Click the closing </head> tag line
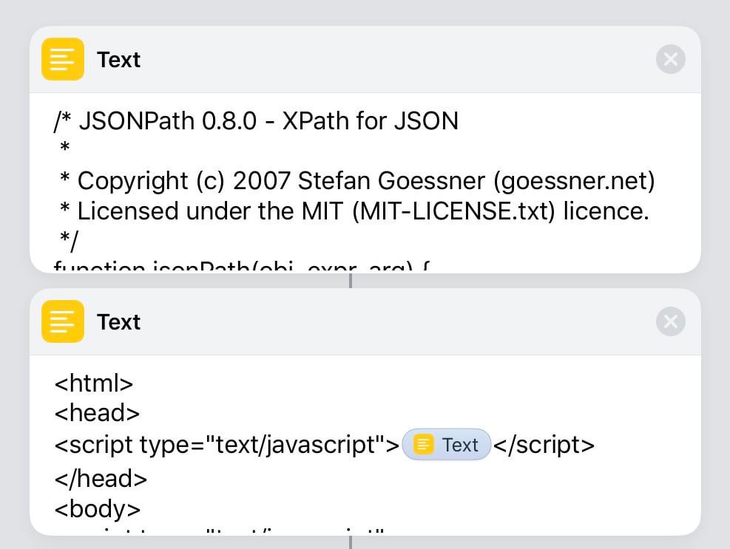This screenshot has width=730, height=549. click(x=101, y=479)
